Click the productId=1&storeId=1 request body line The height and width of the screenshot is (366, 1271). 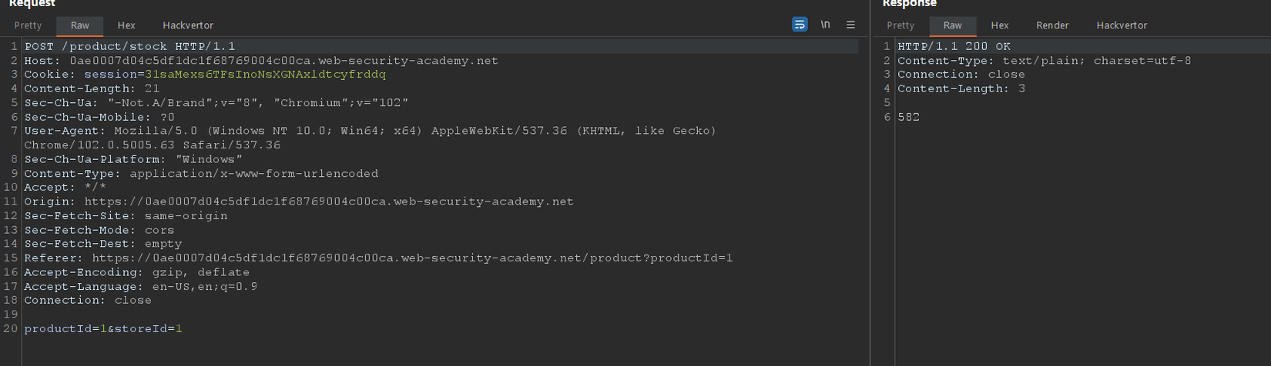pos(103,328)
